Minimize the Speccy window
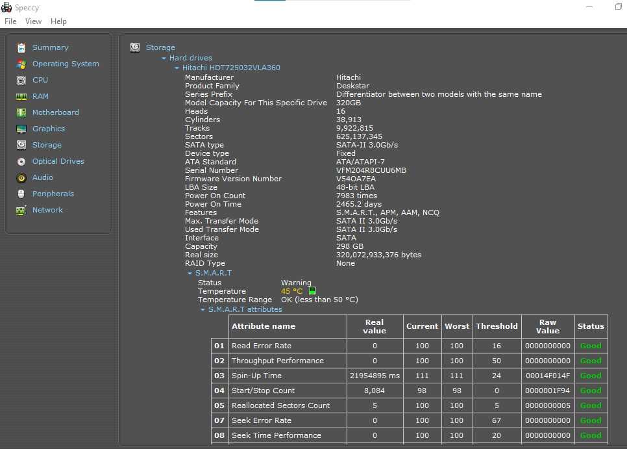The height and width of the screenshot is (449, 627). click(x=589, y=6)
